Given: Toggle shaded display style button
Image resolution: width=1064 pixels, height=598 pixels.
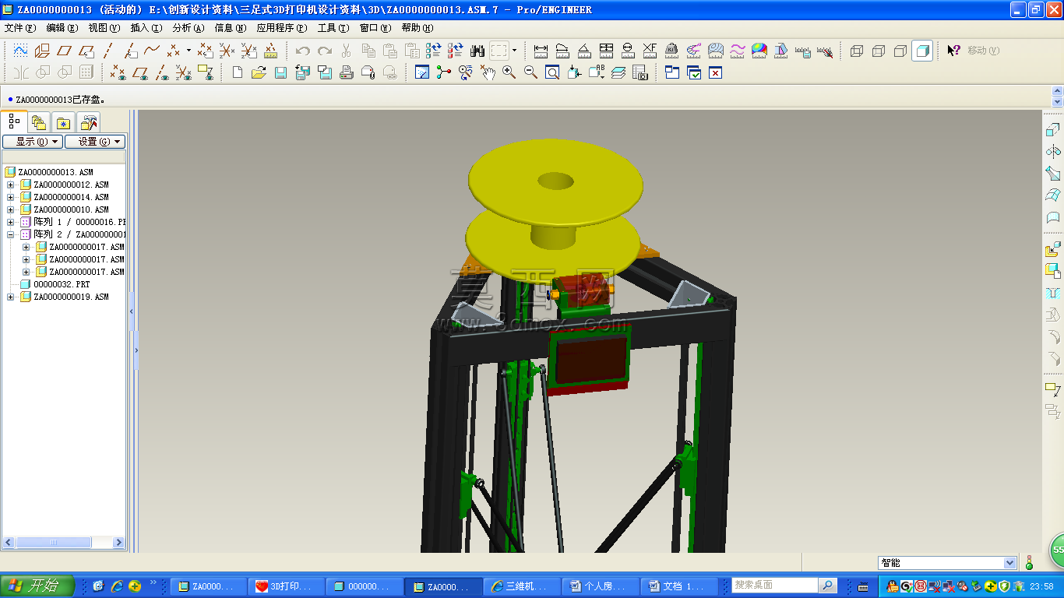Looking at the screenshot, I should tap(922, 51).
